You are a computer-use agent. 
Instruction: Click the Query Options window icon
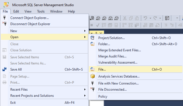110,25
